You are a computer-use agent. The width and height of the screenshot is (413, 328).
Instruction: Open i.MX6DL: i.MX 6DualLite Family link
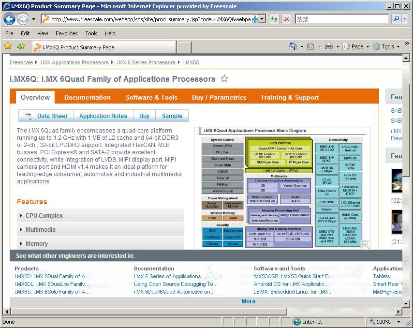click(x=52, y=284)
